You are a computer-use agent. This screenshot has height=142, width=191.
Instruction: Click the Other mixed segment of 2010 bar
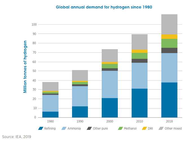pos(139,42)
